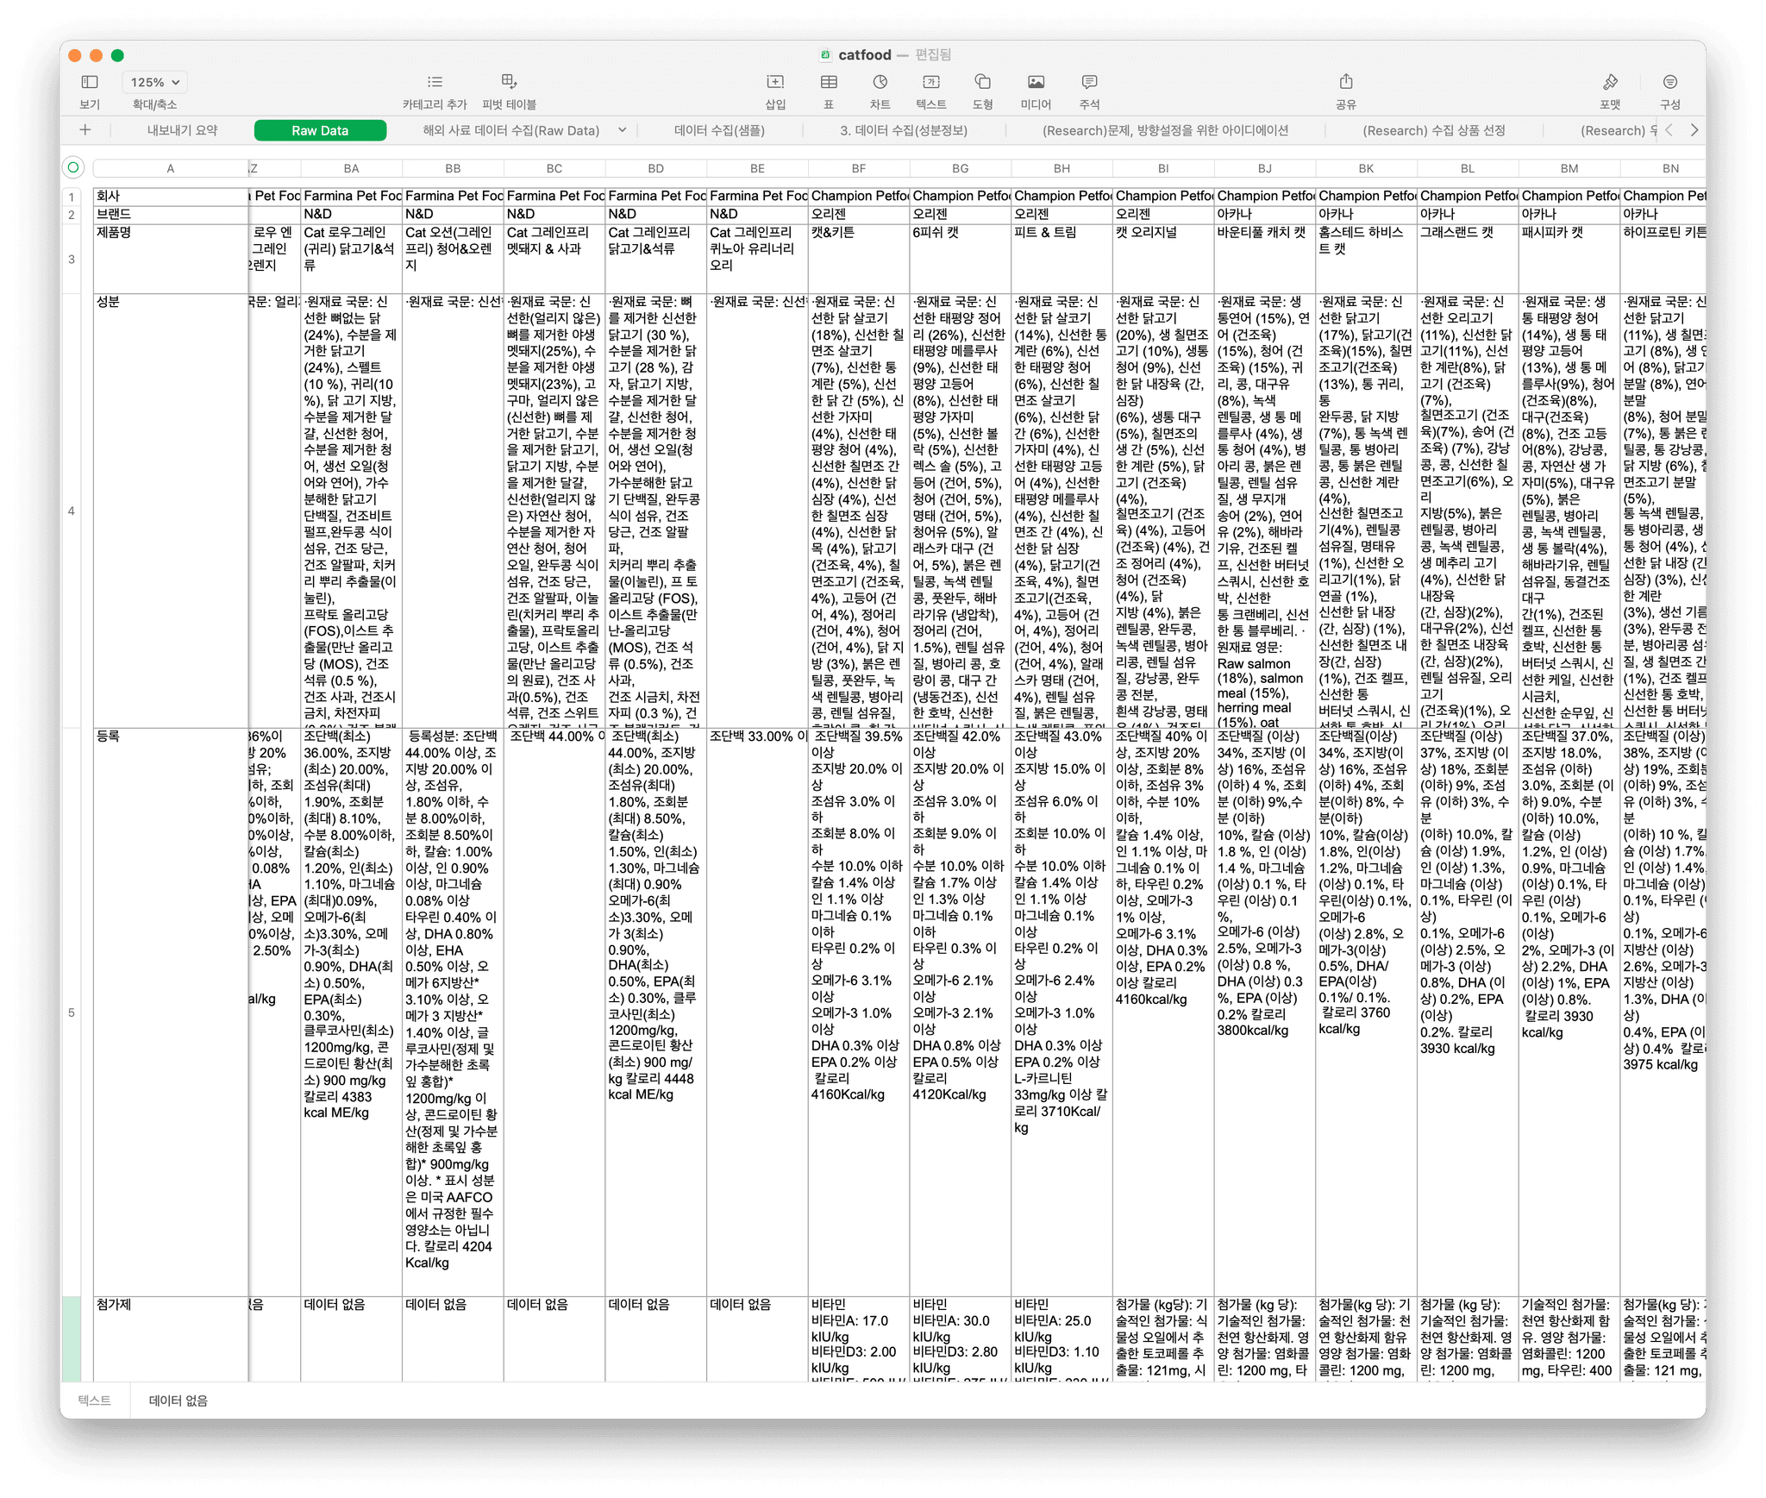Open the 해외 사료 데이터 수집 tab menu chevron
Screen dimensions: 1766x1498
620,130
